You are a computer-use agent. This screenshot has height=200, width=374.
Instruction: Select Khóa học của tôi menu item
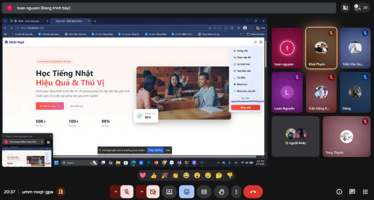tap(244, 91)
